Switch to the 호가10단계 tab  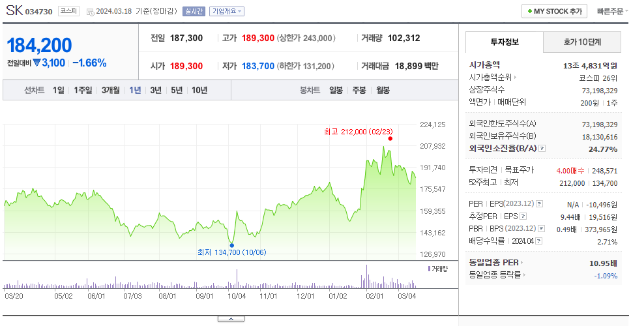point(582,42)
